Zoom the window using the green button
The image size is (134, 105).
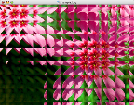(x=12, y=2)
